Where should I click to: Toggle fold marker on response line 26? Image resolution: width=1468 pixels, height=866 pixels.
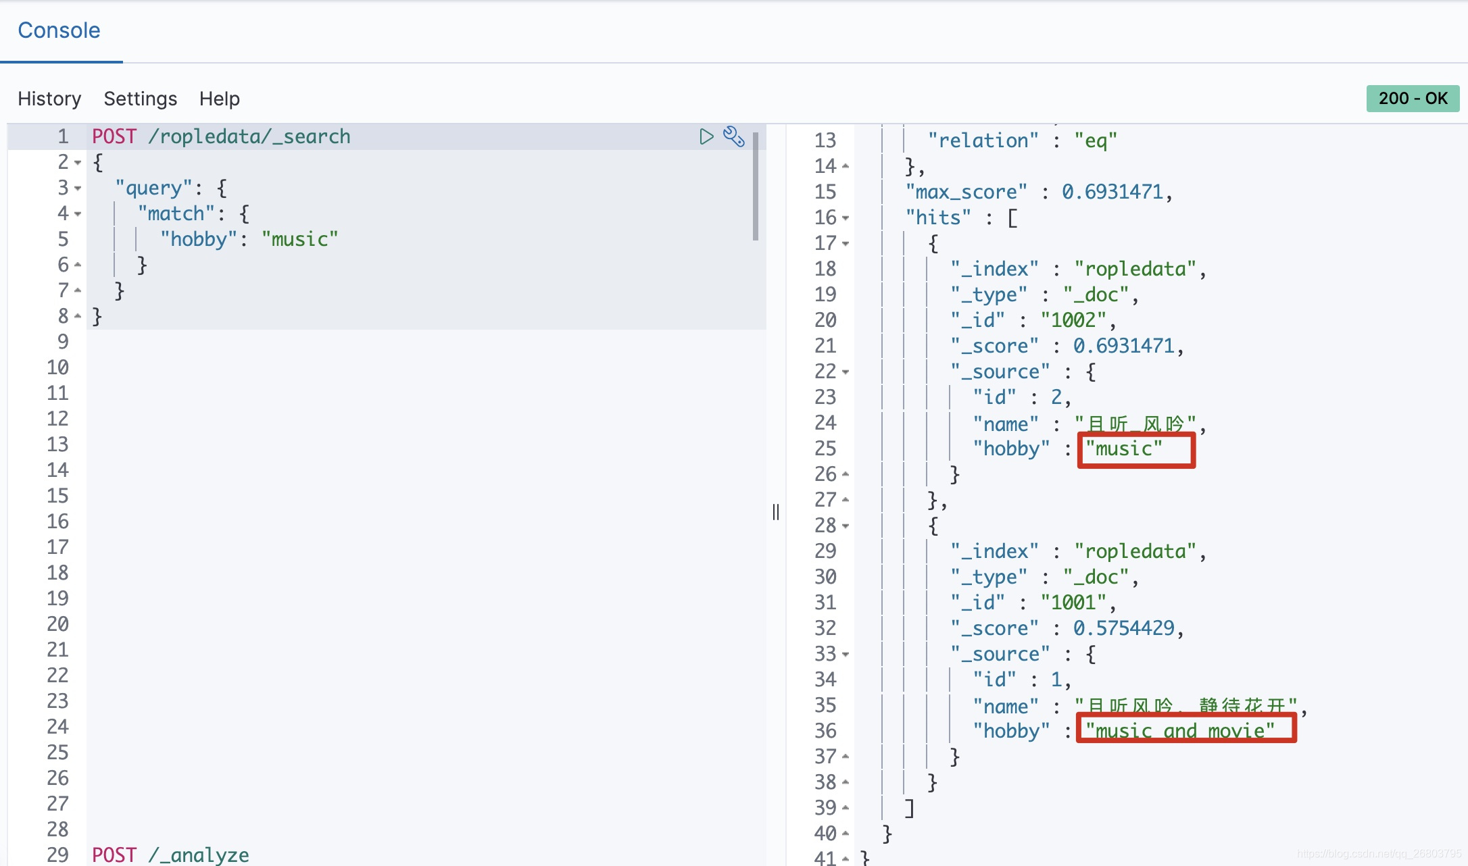(x=846, y=474)
